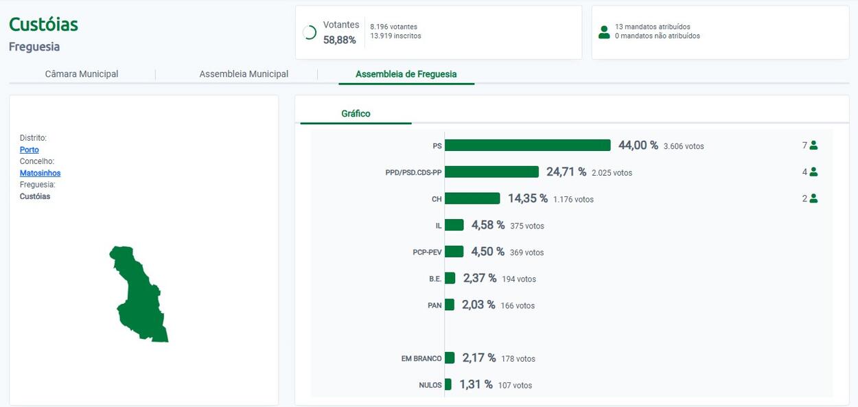Select the Assembleia de Freguesia tab
Screen dimensions: 858x407
click(406, 74)
